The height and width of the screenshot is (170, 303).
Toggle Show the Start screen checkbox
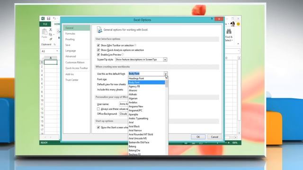(98, 127)
